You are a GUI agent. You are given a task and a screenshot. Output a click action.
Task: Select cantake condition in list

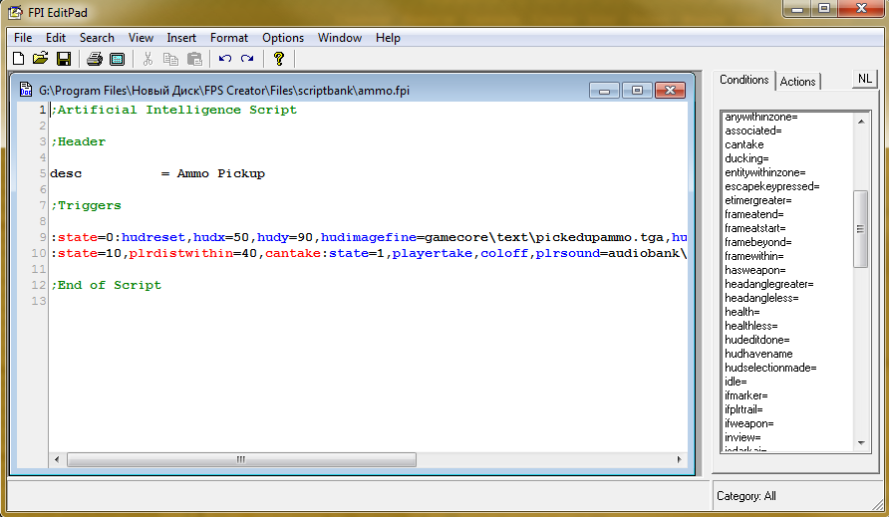point(743,144)
